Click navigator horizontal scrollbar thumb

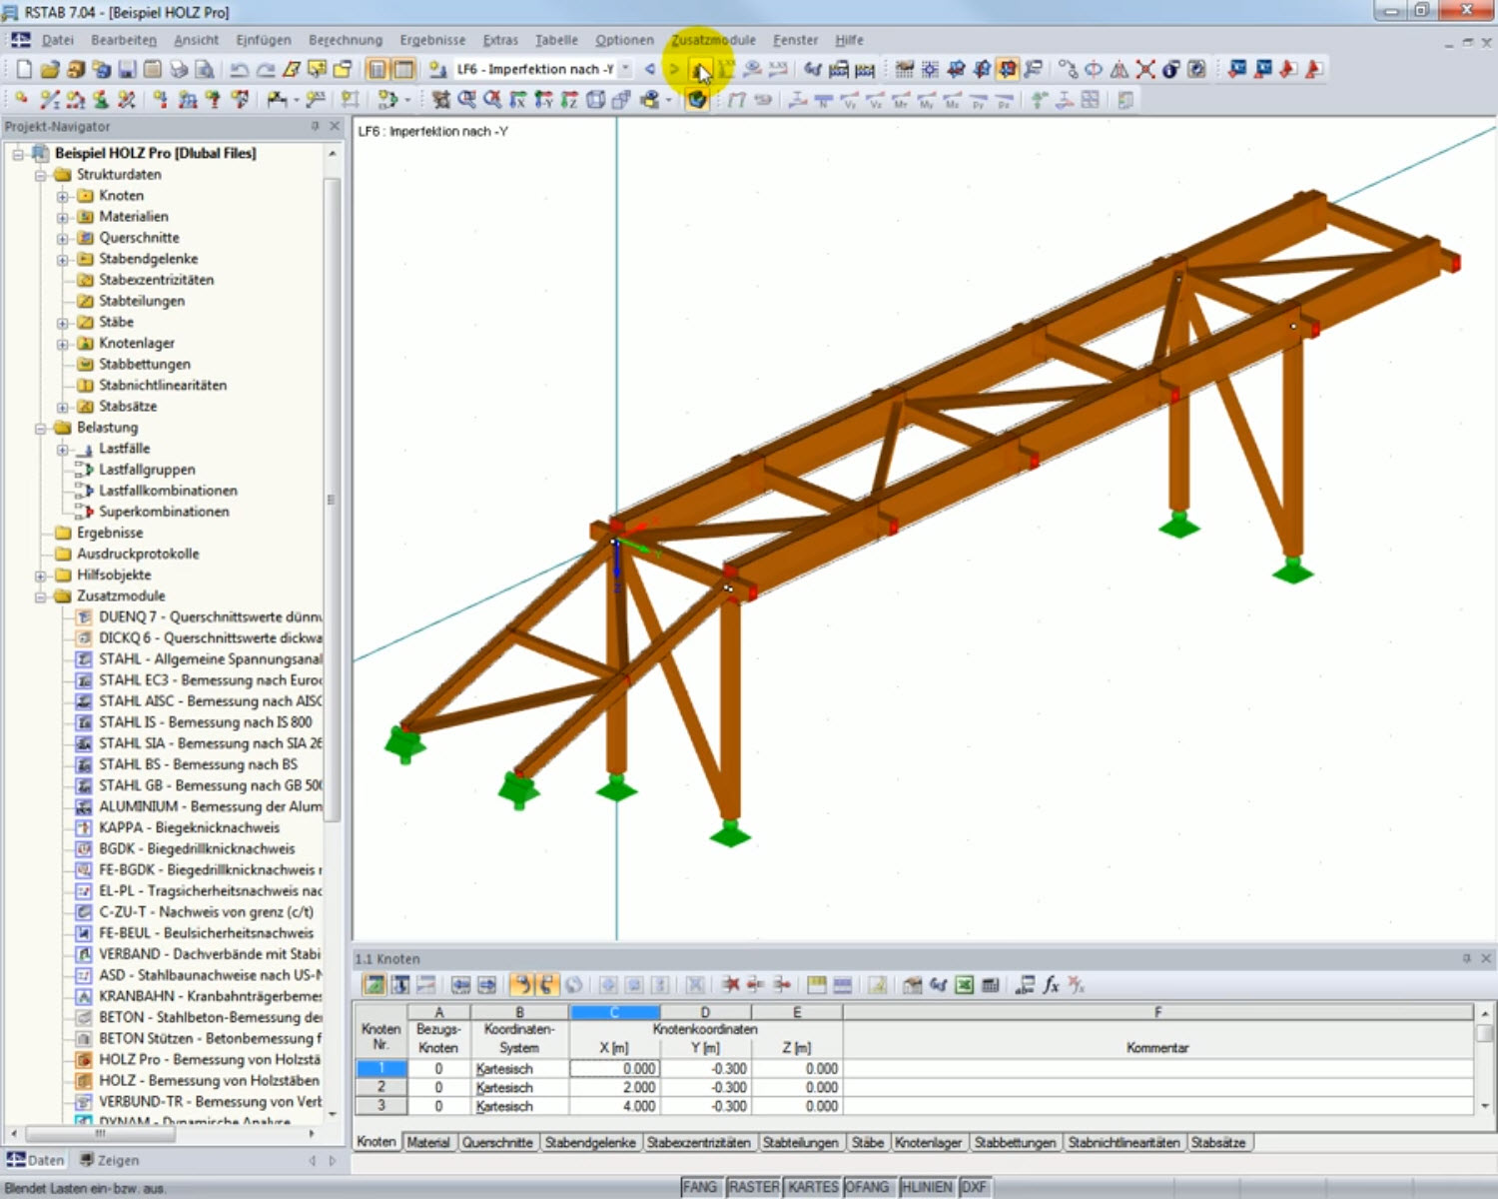100,1134
